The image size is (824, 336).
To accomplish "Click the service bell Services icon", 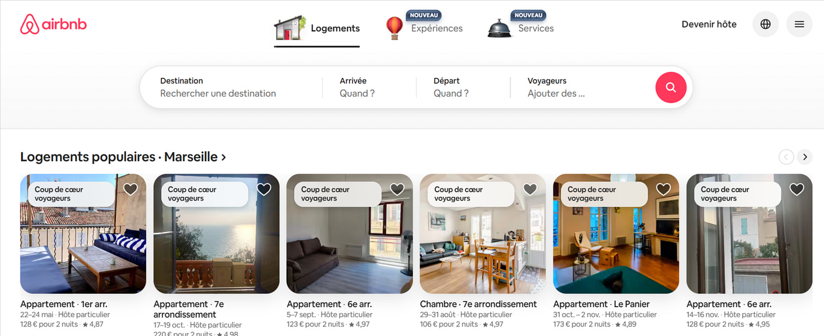I will pyautogui.click(x=499, y=28).
